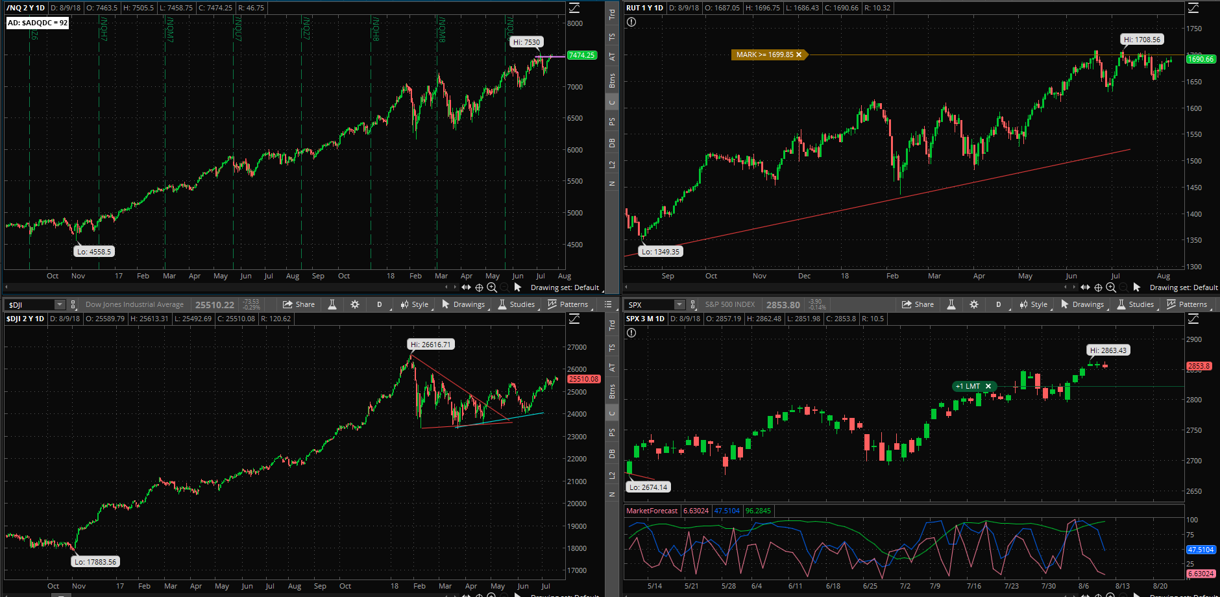Zoom in using the magnifier below the /NQ chart
The height and width of the screenshot is (597, 1220).
(492, 287)
